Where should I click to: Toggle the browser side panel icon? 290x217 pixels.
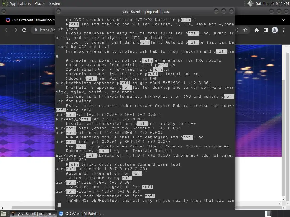266,30
